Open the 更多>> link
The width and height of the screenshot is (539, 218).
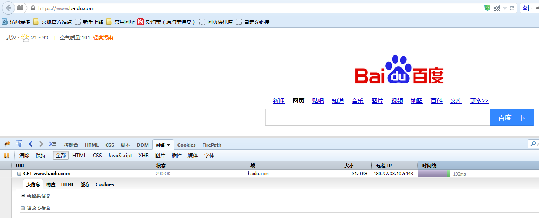[479, 101]
